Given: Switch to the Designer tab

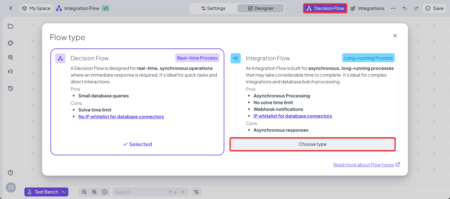Looking at the screenshot, I should pyautogui.click(x=261, y=8).
